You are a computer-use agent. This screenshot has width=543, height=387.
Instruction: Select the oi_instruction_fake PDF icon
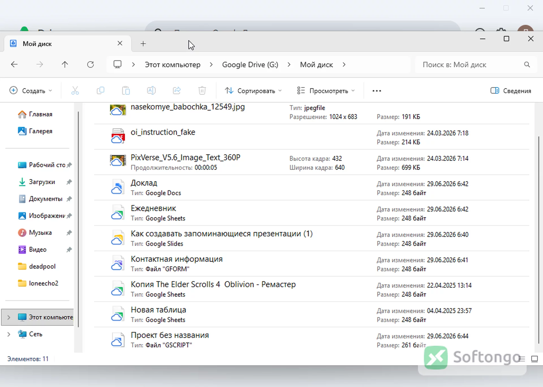pos(118,136)
